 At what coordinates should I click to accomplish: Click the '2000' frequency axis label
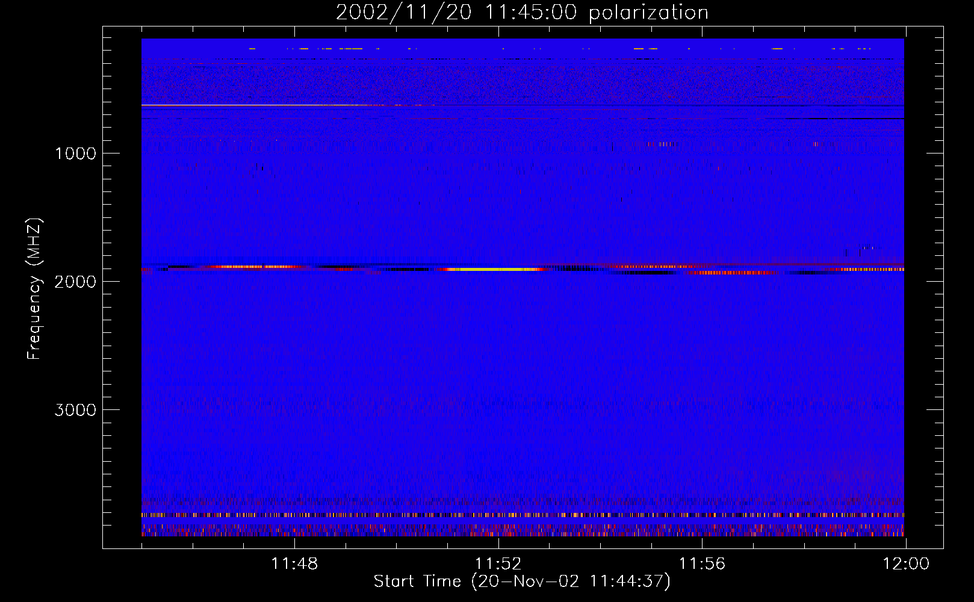pos(75,282)
